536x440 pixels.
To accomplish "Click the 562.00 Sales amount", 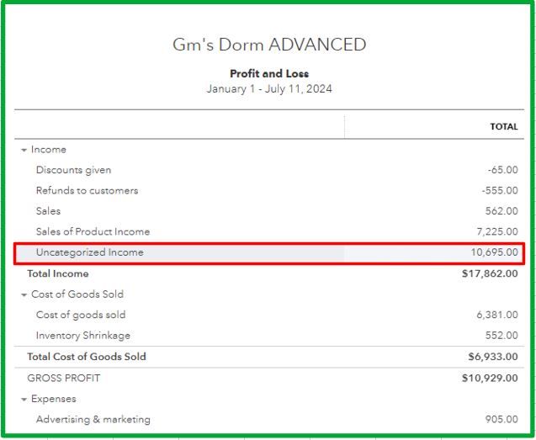I will (x=502, y=211).
